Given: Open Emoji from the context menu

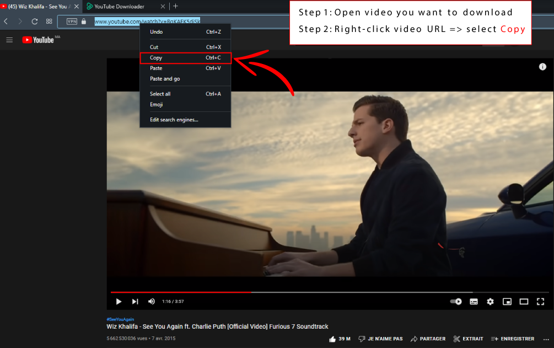Looking at the screenshot, I should point(185,104).
